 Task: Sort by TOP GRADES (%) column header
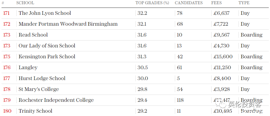(152, 3)
